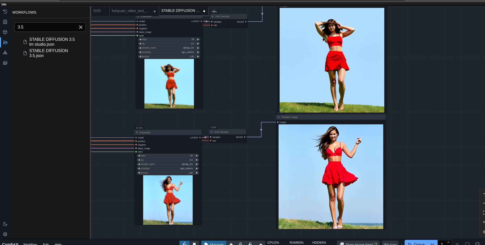This screenshot has height=245, width=485.
Task: Increase cfg value on the lower KSampler
Action: pyautogui.click(x=197, y=160)
